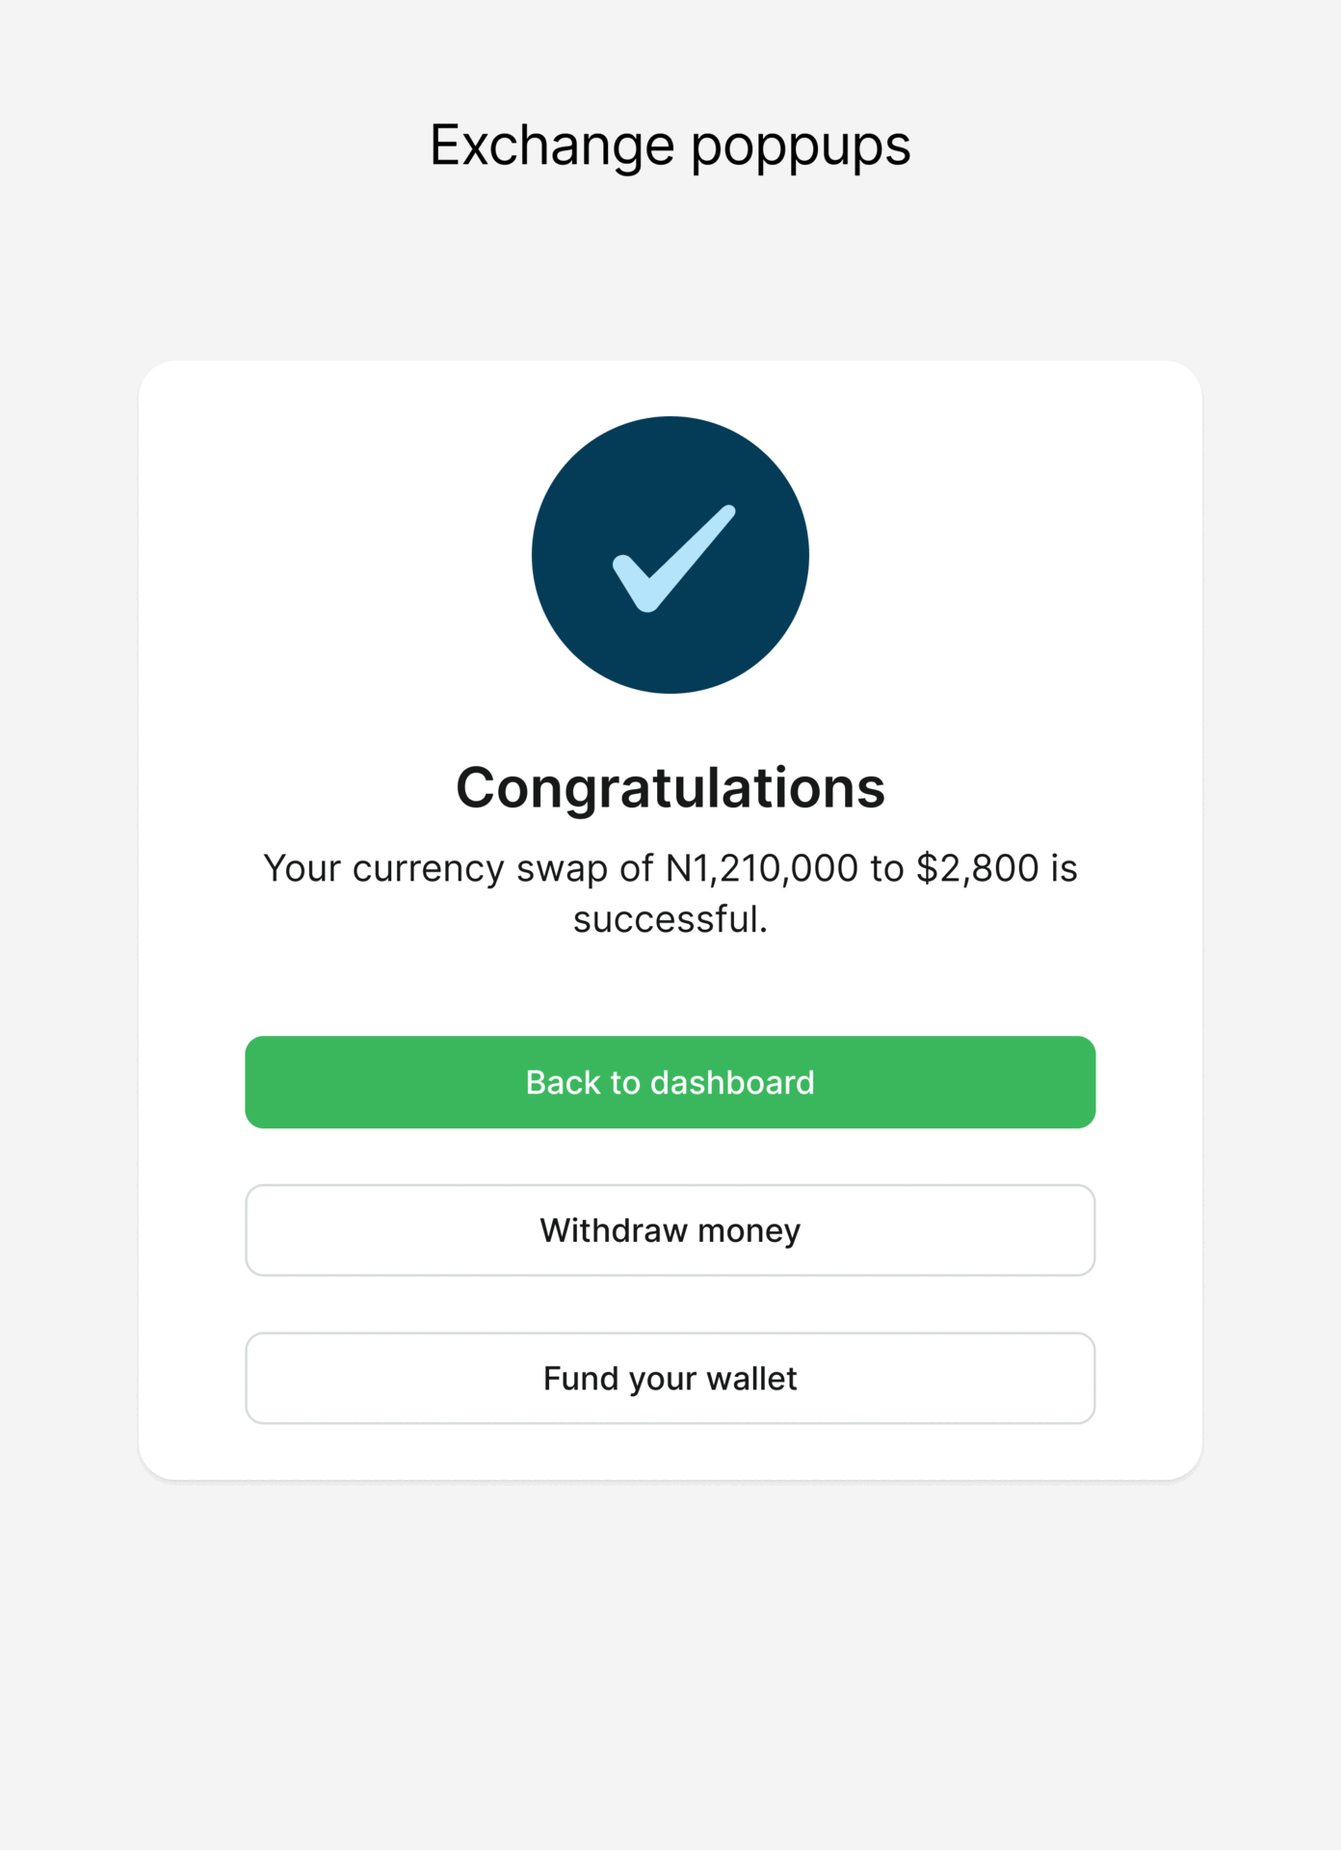Click the word "successful." in message
This screenshot has width=1341, height=1850.
click(670, 919)
